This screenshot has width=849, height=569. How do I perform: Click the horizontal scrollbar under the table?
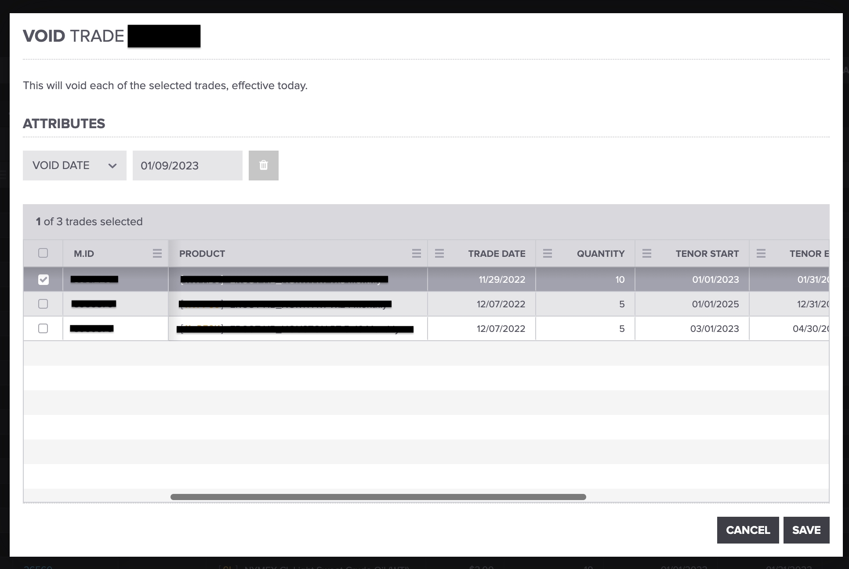tap(378, 497)
